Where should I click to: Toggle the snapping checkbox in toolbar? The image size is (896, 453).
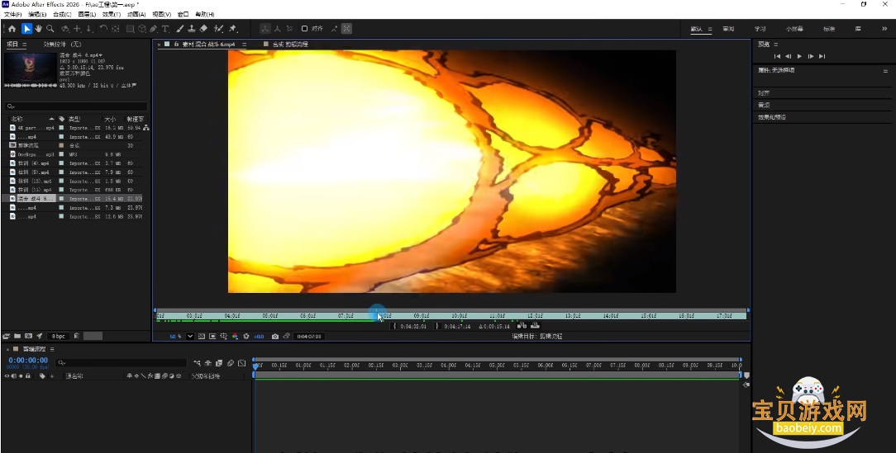click(x=304, y=29)
